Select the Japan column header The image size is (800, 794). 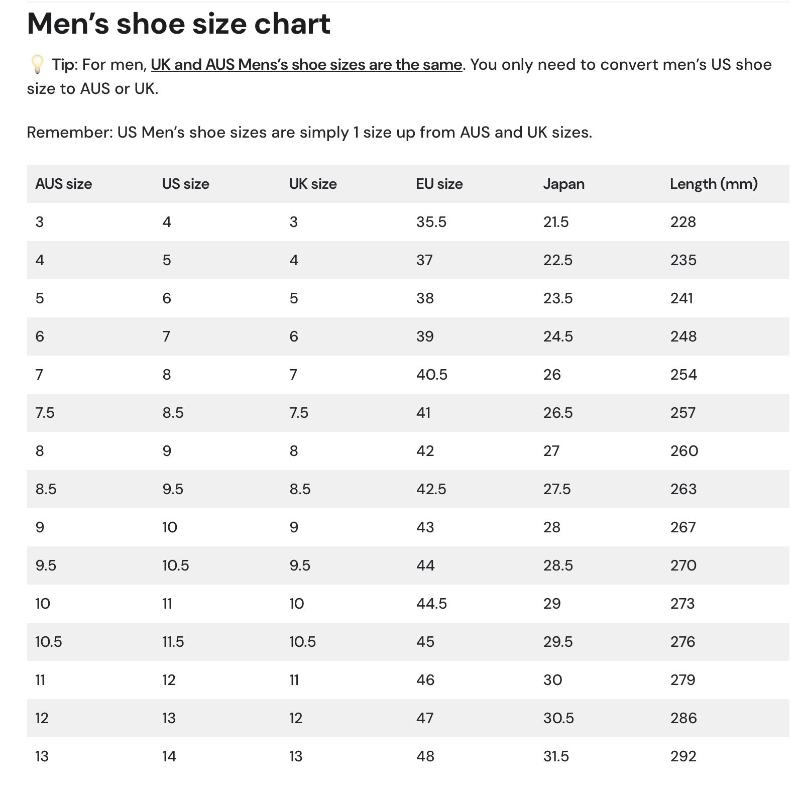[563, 184]
